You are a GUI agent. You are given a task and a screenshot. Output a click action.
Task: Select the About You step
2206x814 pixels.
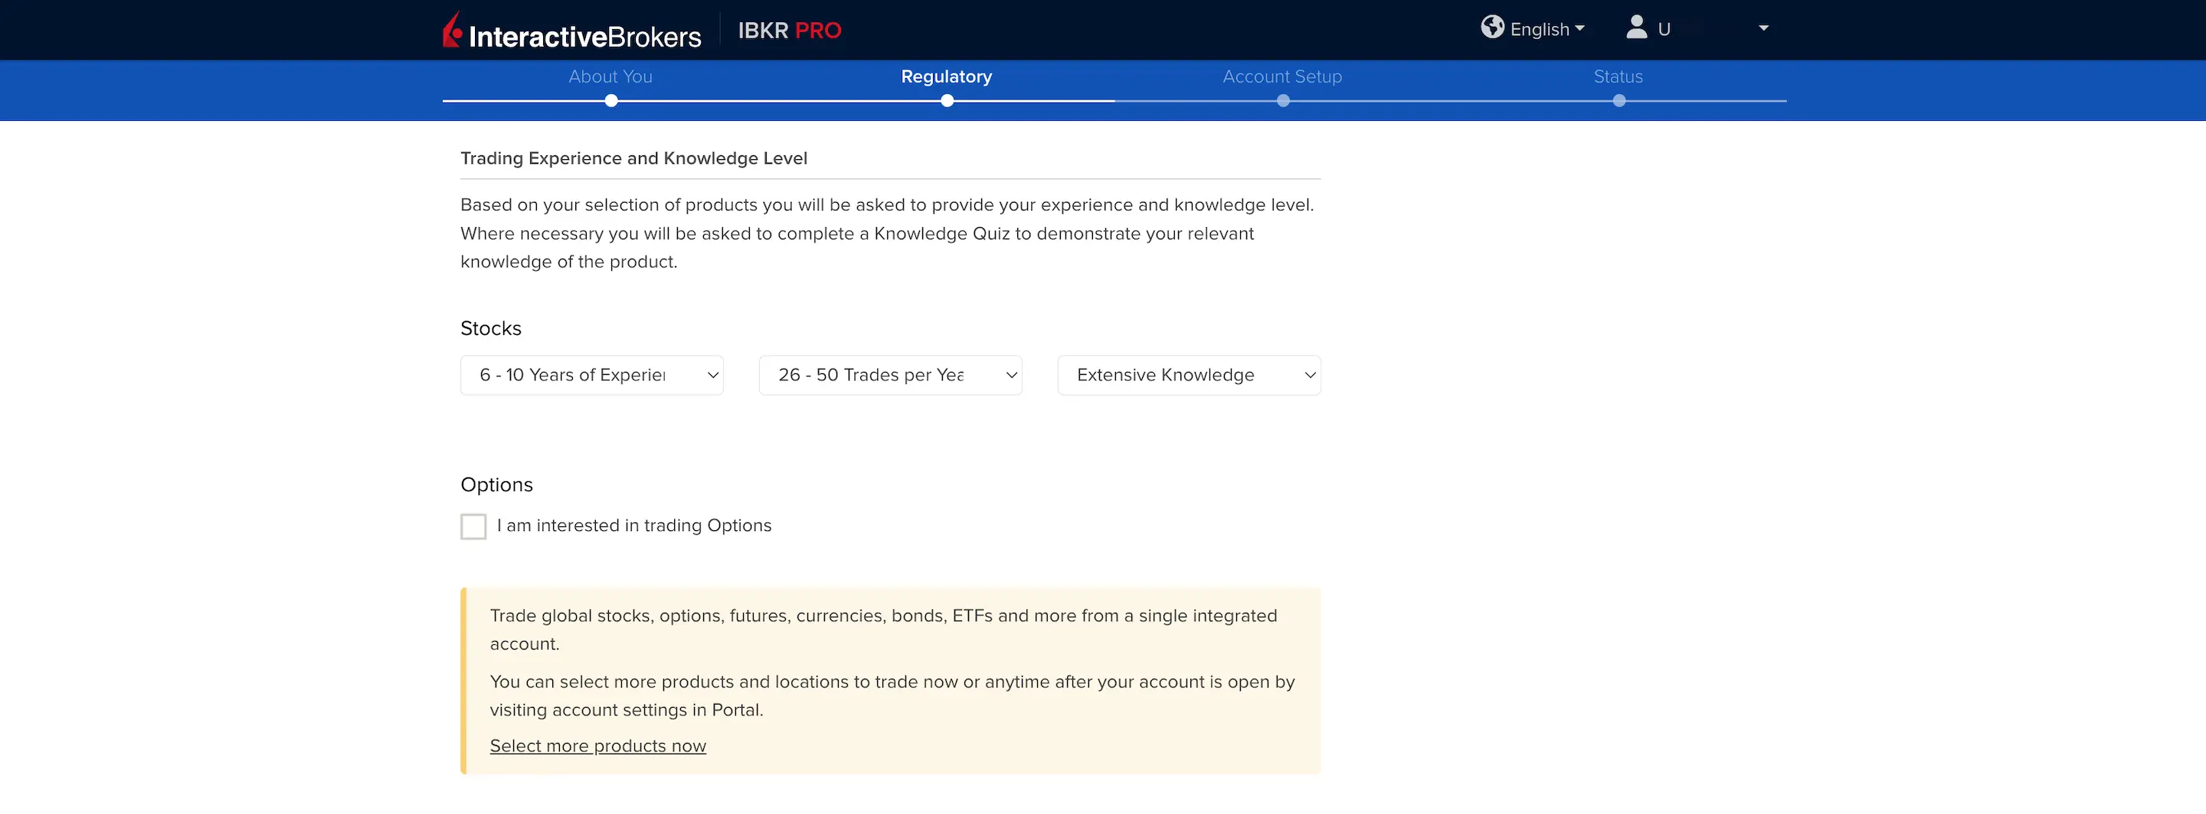pyautogui.click(x=610, y=76)
